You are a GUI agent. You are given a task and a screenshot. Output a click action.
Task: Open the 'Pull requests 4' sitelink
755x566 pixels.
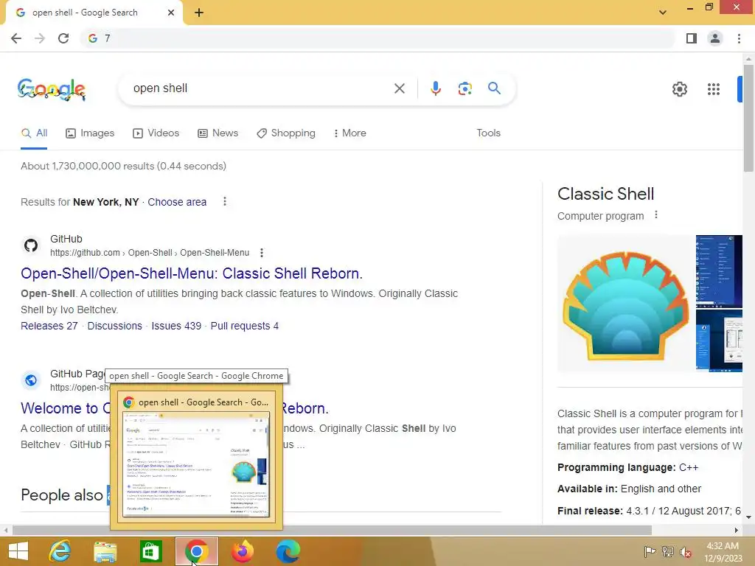[245, 326]
